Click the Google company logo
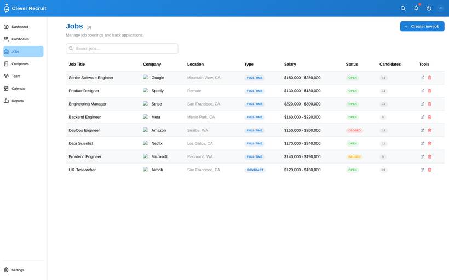 pos(146,77)
